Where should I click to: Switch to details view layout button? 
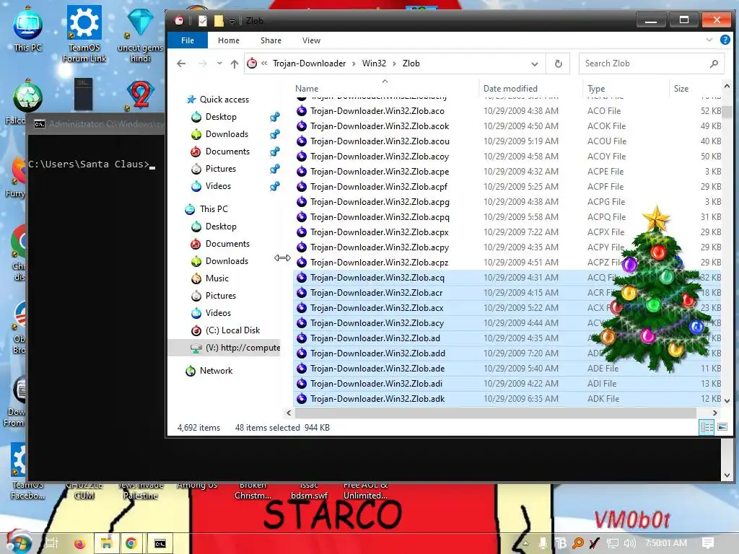707,427
